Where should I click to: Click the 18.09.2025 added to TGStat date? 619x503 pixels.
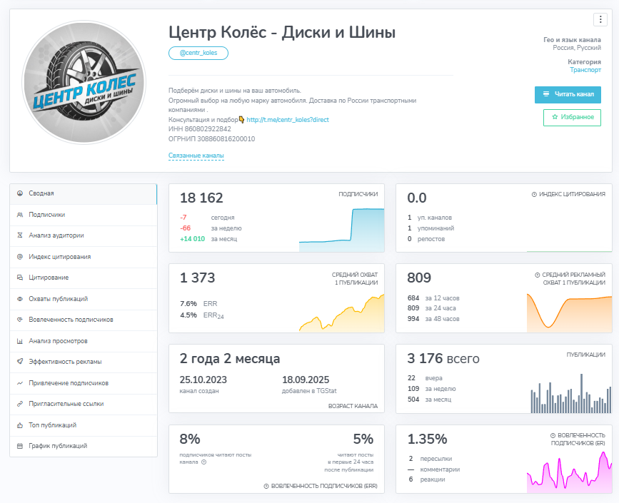tap(306, 380)
